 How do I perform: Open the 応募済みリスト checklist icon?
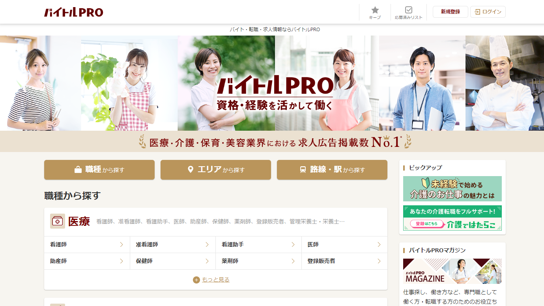click(x=408, y=9)
